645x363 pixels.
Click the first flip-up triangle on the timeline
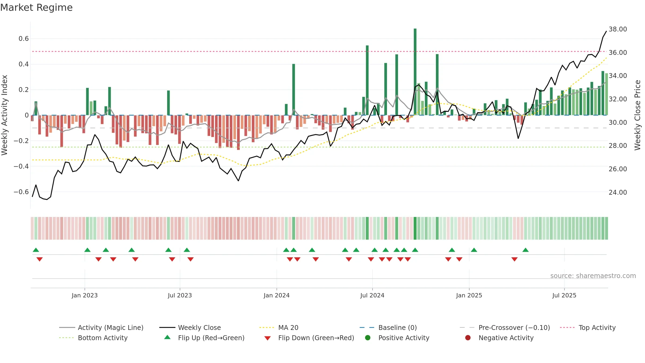coord(36,250)
